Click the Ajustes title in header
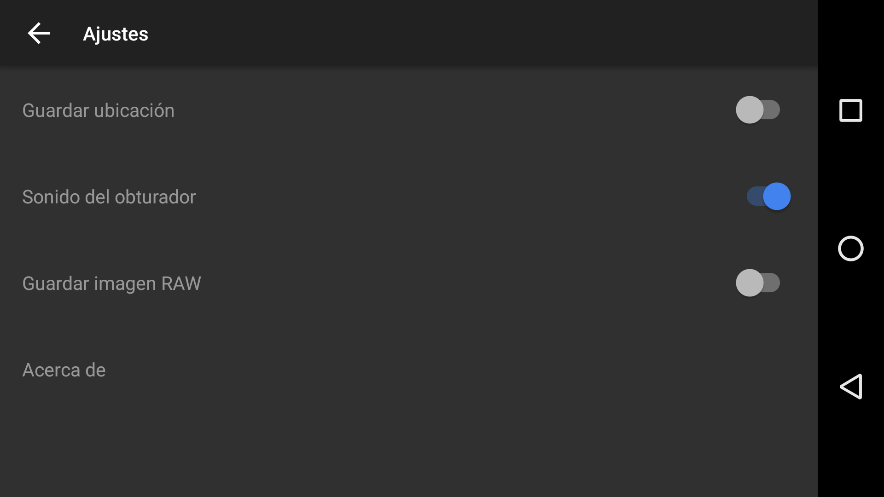 116,34
